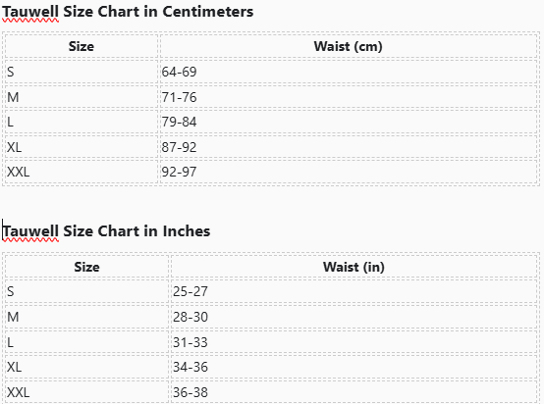
Task: Click the 71-76 waist value cell
Action: tap(349, 97)
